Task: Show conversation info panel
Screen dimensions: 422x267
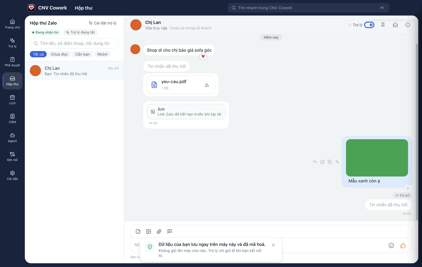Action: (x=408, y=25)
